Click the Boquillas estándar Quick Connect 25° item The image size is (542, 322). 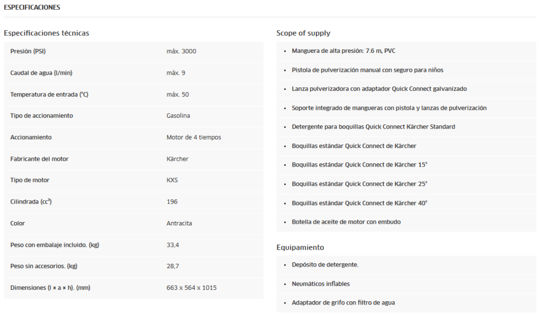pyautogui.click(x=359, y=183)
